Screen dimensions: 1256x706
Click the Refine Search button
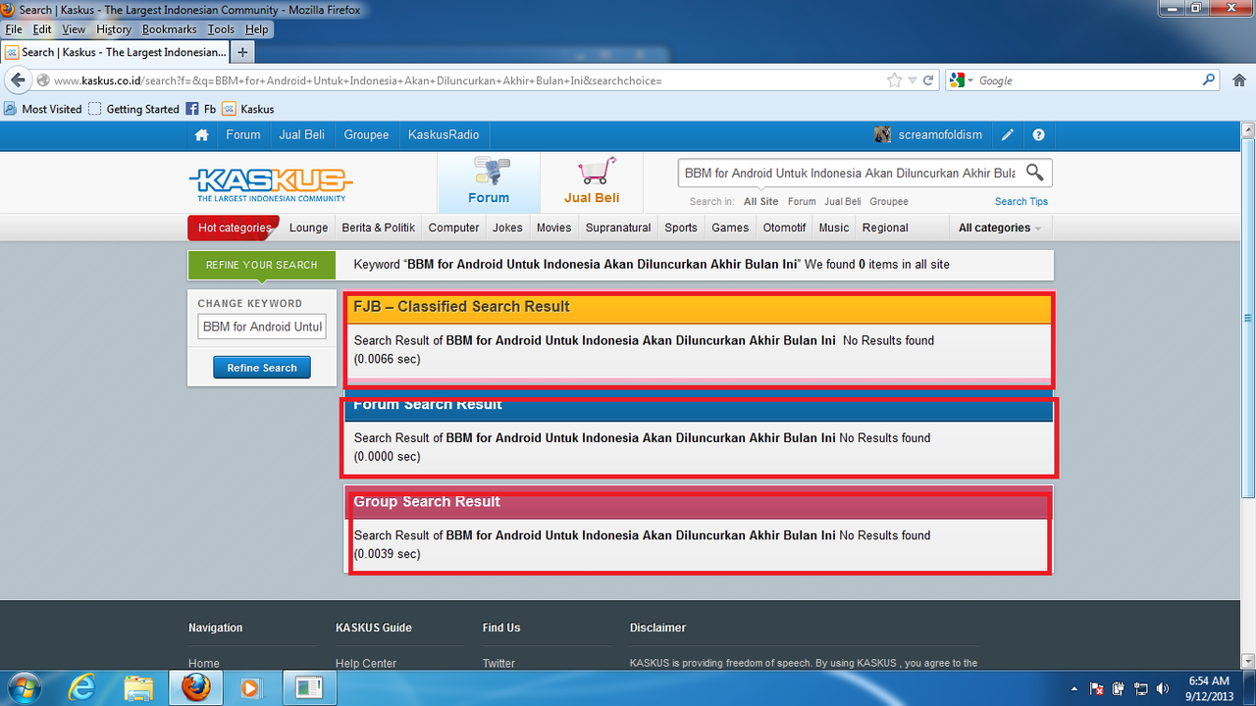[262, 368]
